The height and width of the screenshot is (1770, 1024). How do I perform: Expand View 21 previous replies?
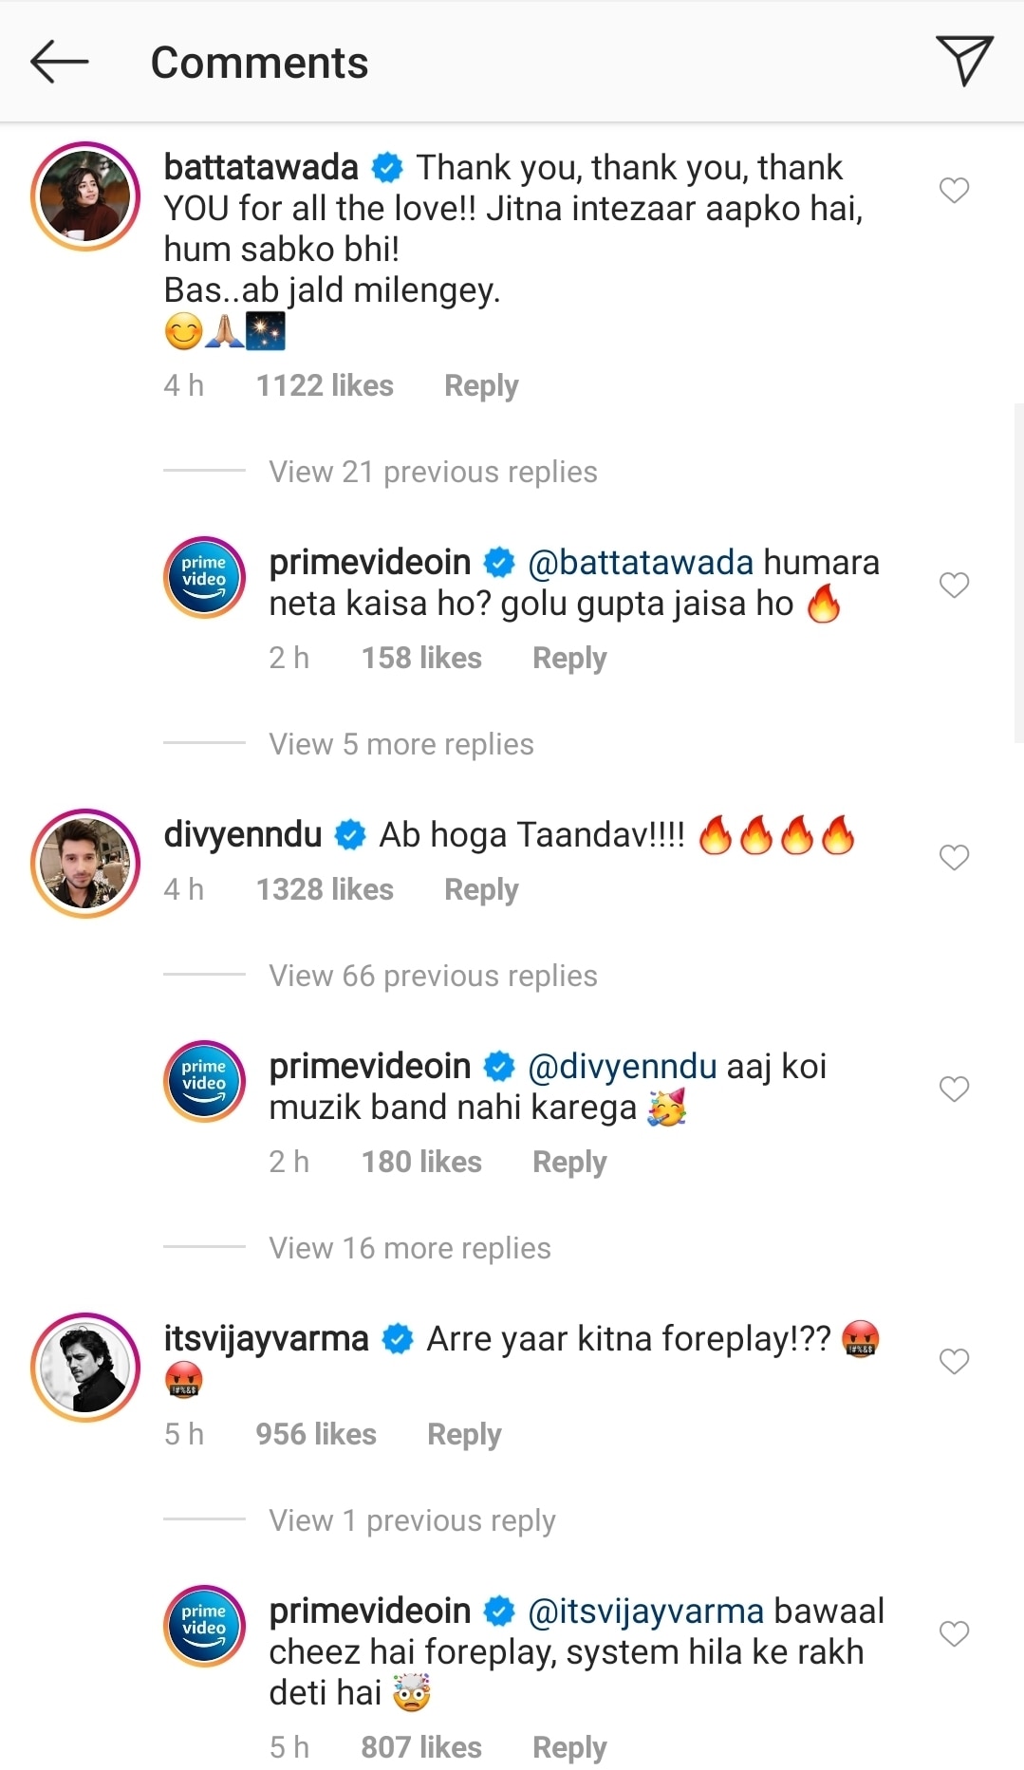(433, 472)
